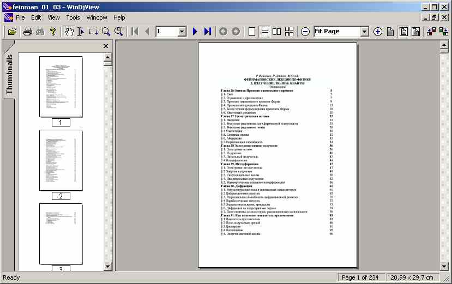Image resolution: width=452 pixels, height=284 pixels.
Task: Click thumbnail panel scroll down arrow
Action: pos(107,267)
